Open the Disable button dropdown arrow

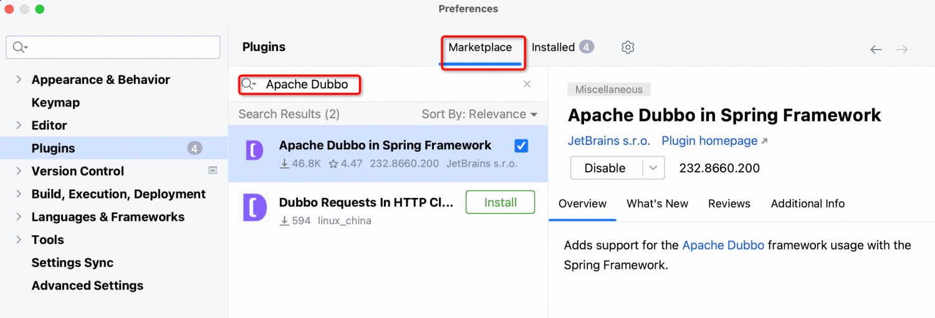click(653, 168)
